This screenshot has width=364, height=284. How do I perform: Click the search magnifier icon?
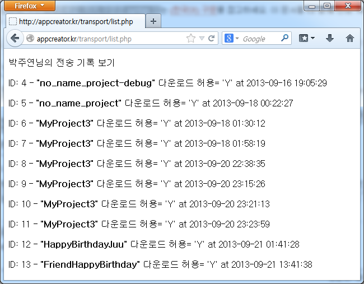[284, 38]
